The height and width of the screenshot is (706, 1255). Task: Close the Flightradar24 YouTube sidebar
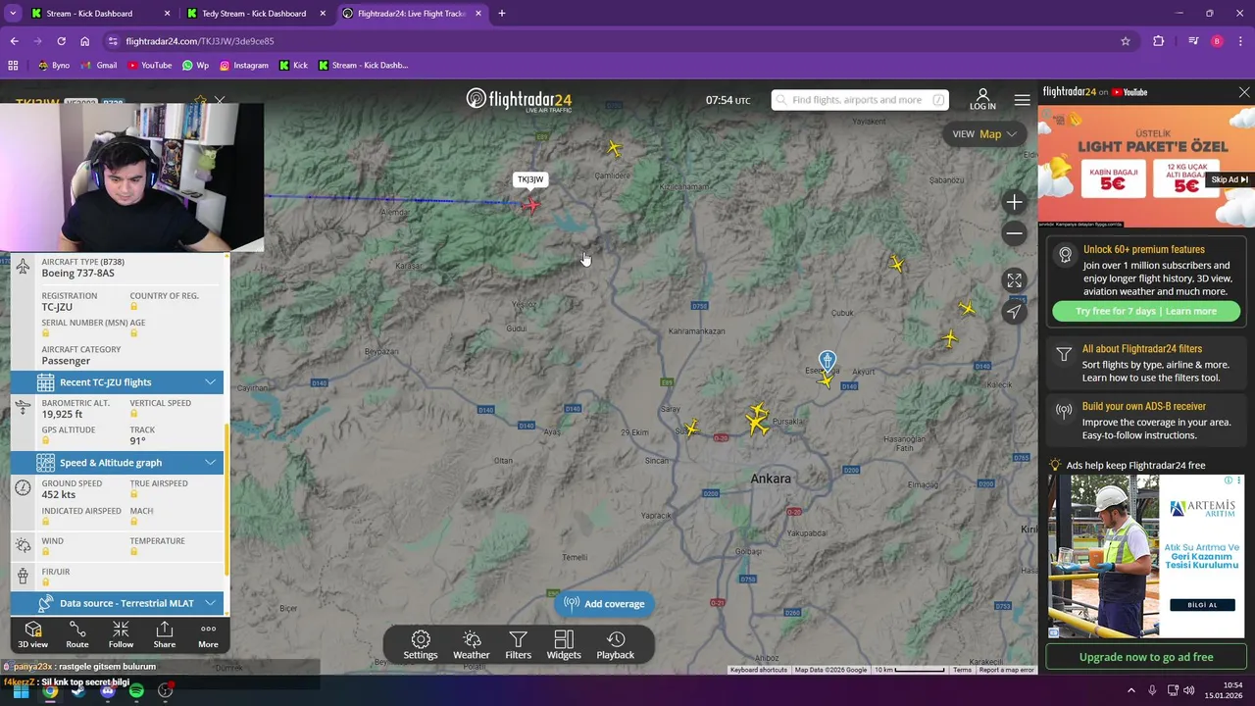pos(1244,92)
